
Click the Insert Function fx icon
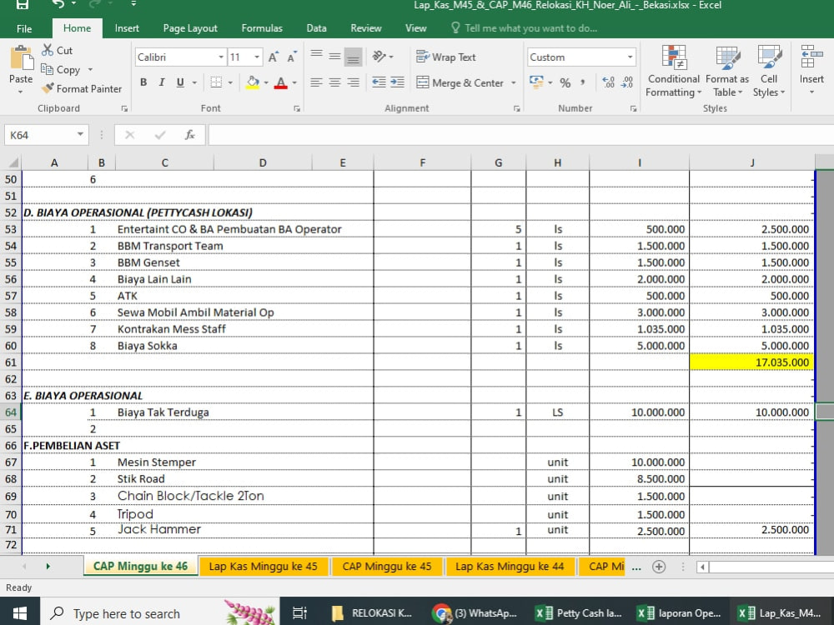point(189,135)
